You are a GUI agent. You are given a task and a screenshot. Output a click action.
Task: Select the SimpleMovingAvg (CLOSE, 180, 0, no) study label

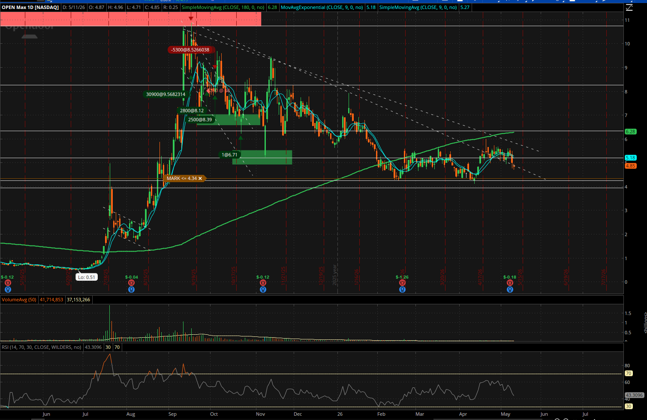pyautogui.click(x=223, y=7)
